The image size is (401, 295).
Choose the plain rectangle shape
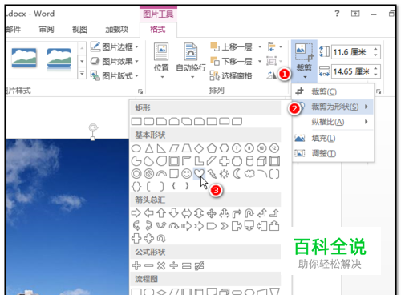[136, 122]
